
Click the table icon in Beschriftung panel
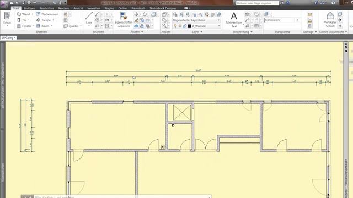[x=256, y=26]
